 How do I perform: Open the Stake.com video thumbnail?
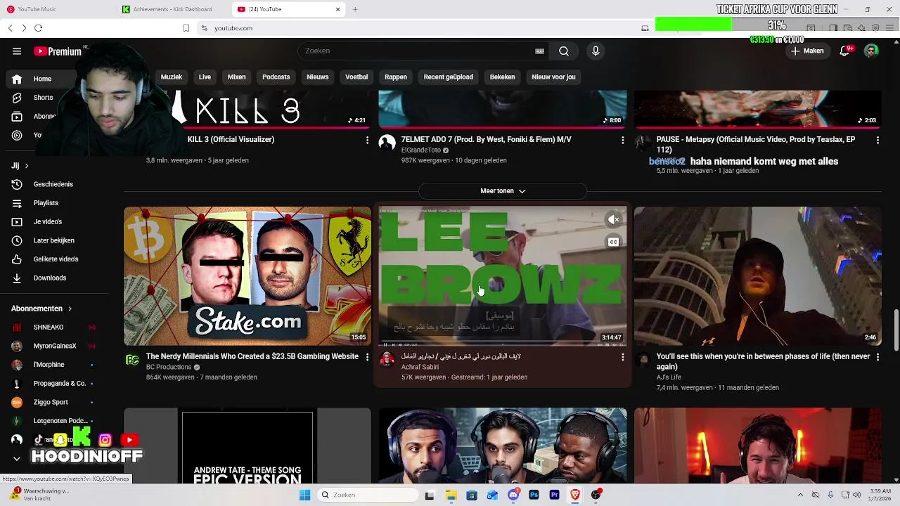coord(247,276)
